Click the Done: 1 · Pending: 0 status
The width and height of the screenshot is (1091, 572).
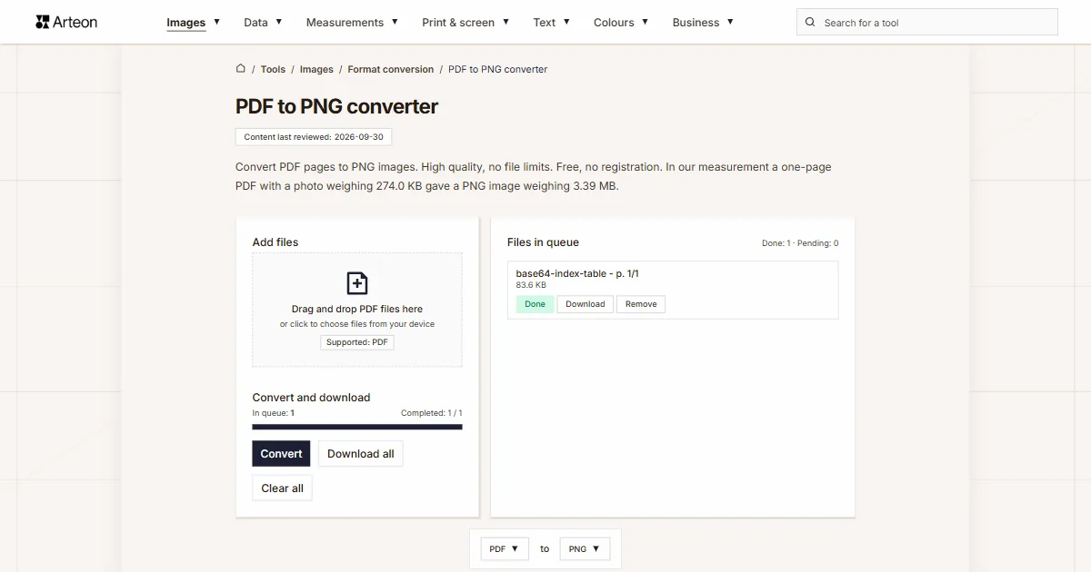click(800, 243)
